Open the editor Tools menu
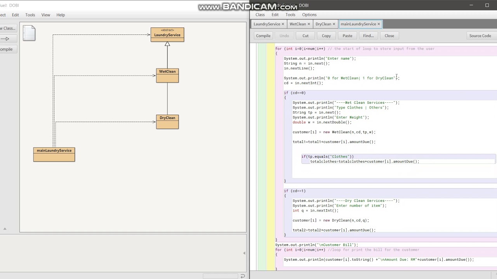 [290, 15]
